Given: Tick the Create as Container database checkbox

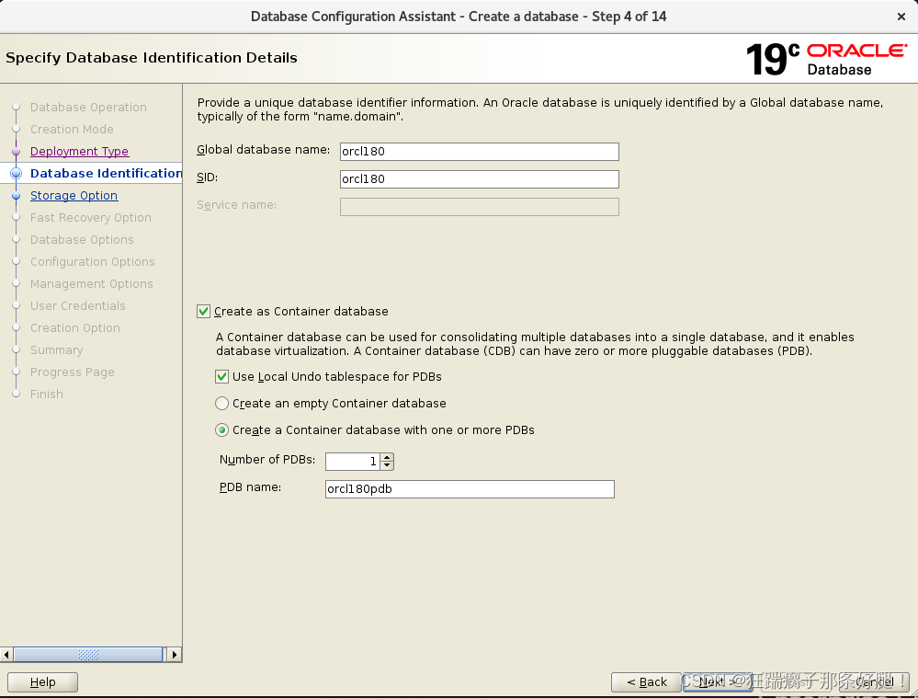Looking at the screenshot, I should click(x=203, y=311).
